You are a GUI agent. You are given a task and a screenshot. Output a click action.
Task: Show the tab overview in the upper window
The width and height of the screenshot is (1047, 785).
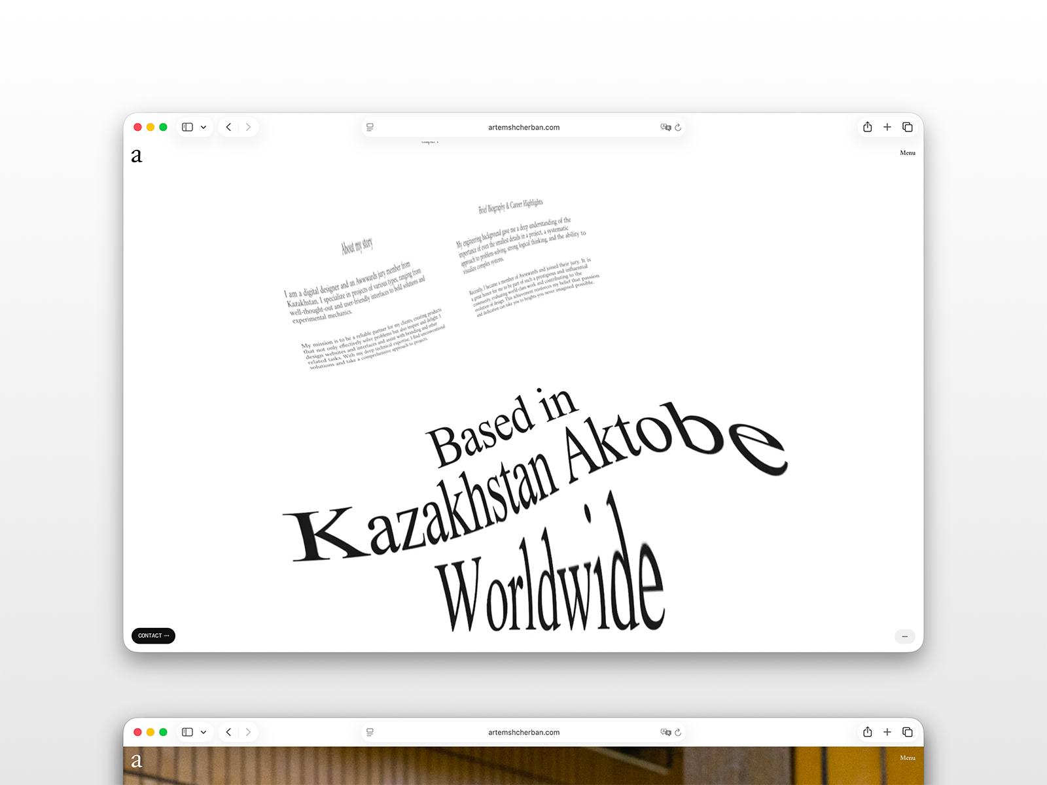(908, 127)
